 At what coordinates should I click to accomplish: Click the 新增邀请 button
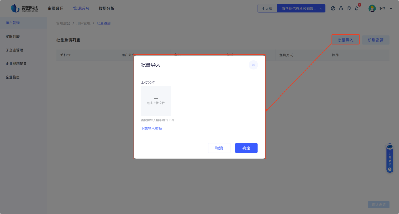pyautogui.click(x=375, y=40)
